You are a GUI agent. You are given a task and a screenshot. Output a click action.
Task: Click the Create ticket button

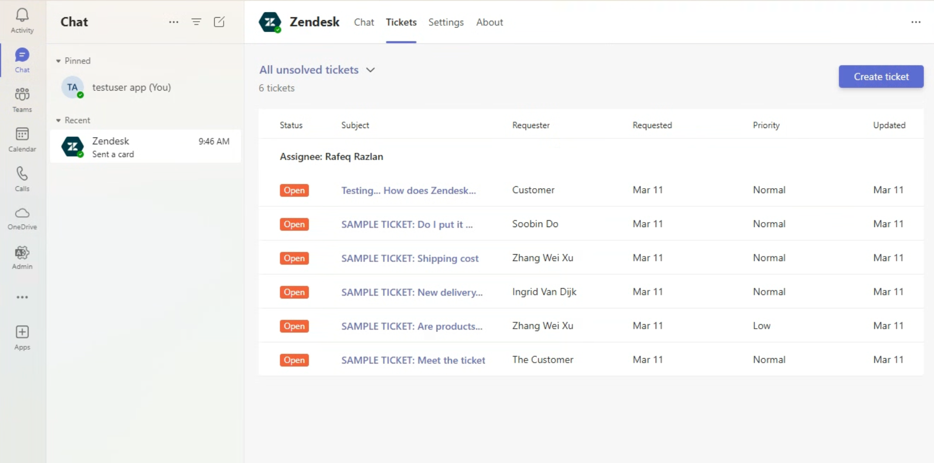click(x=881, y=76)
